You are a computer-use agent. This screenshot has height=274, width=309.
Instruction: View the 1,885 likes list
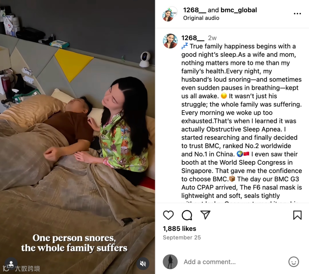tap(179, 229)
